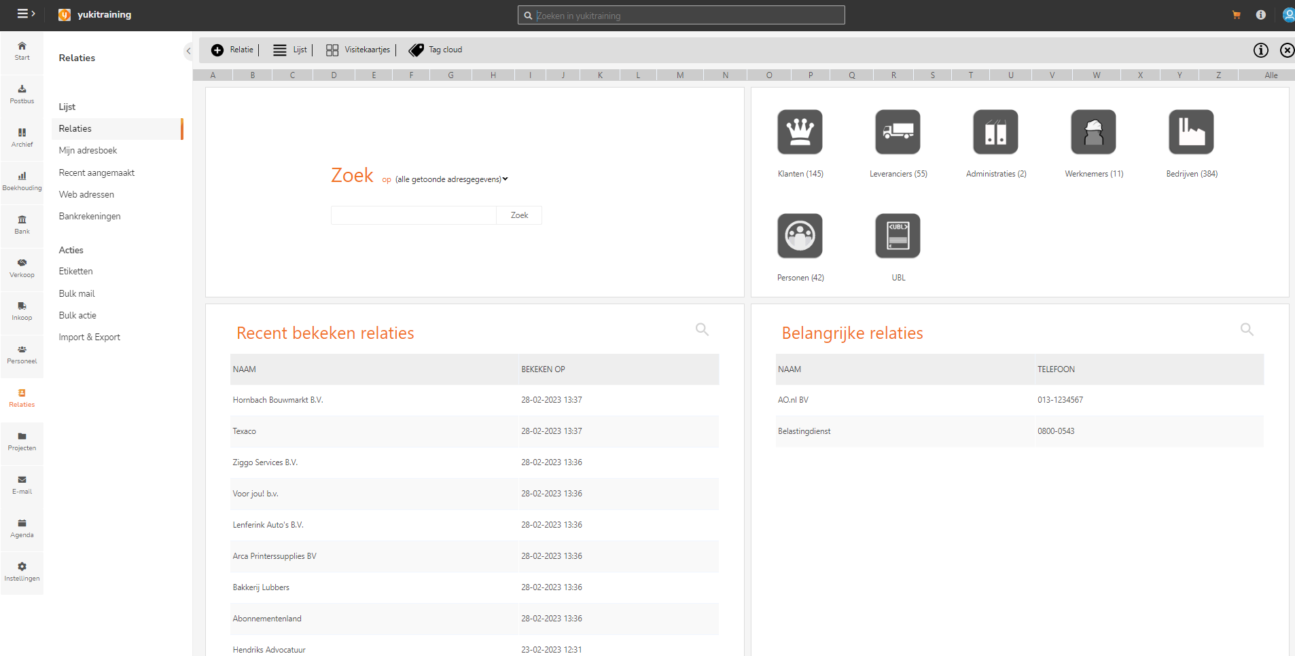Open the UBL document icon
Viewport: 1295px width, 656px height.
pos(898,236)
